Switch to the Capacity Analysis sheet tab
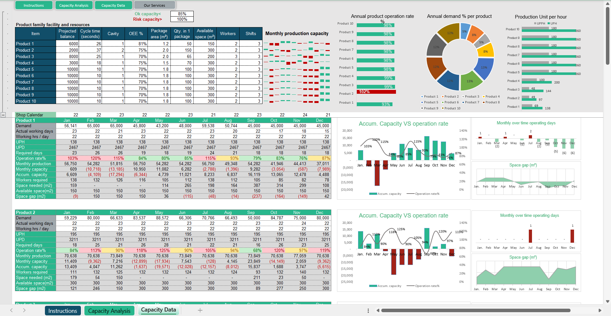The image size is (611, 316). coord(109,311)
